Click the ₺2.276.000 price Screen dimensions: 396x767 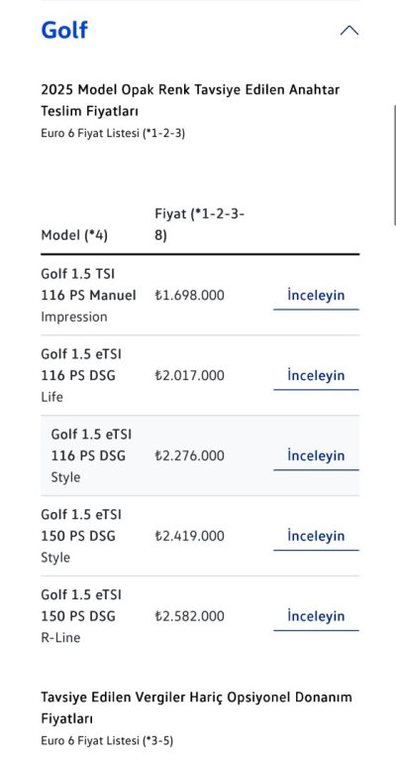189,455
